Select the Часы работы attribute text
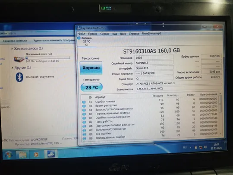Viewport: 233px width, 175px height. tap(104, 121)
